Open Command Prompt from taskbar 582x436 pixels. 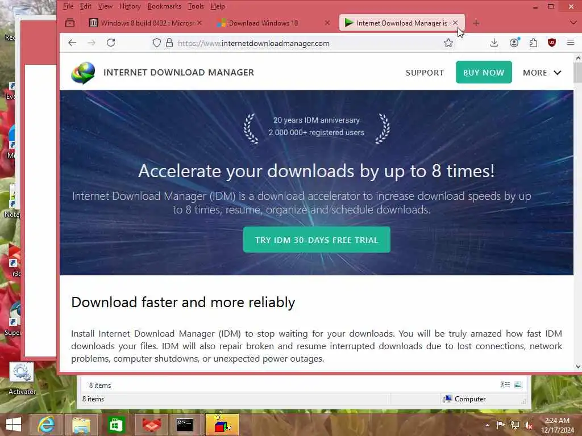185,425
